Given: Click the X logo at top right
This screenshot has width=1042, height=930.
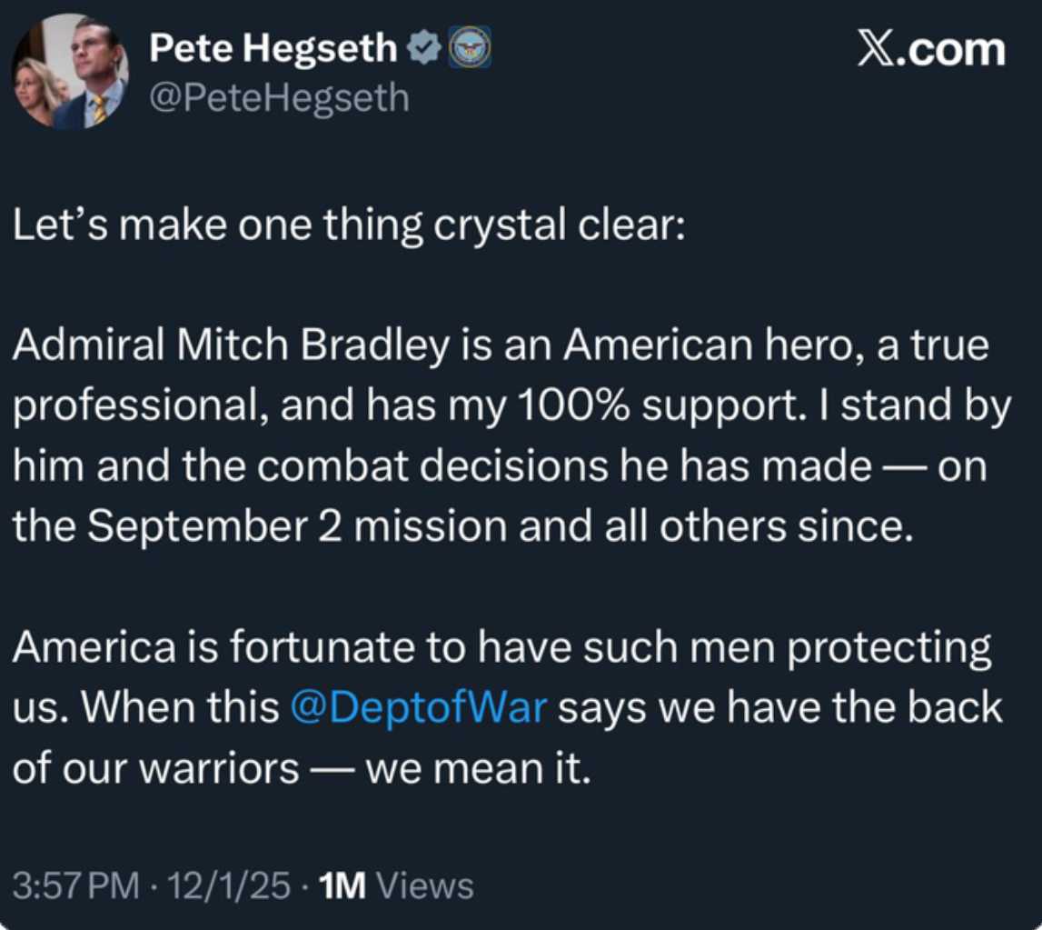Looking at the screenshot, I should tap(878, 48).
